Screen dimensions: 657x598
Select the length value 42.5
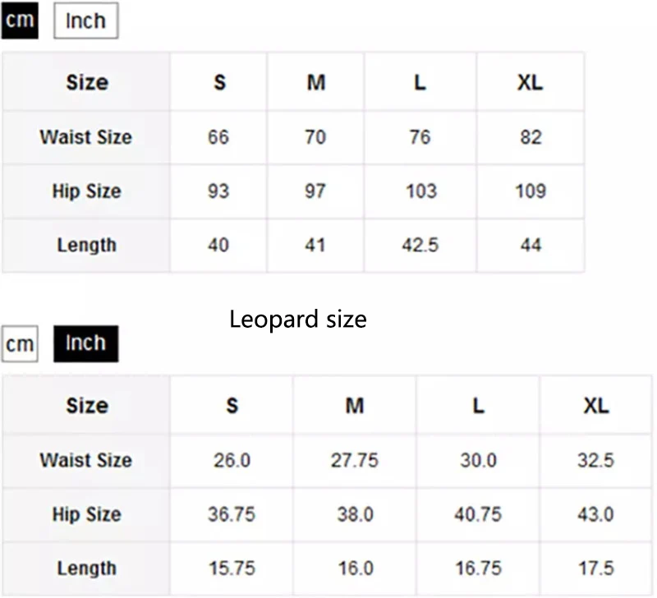420,245
